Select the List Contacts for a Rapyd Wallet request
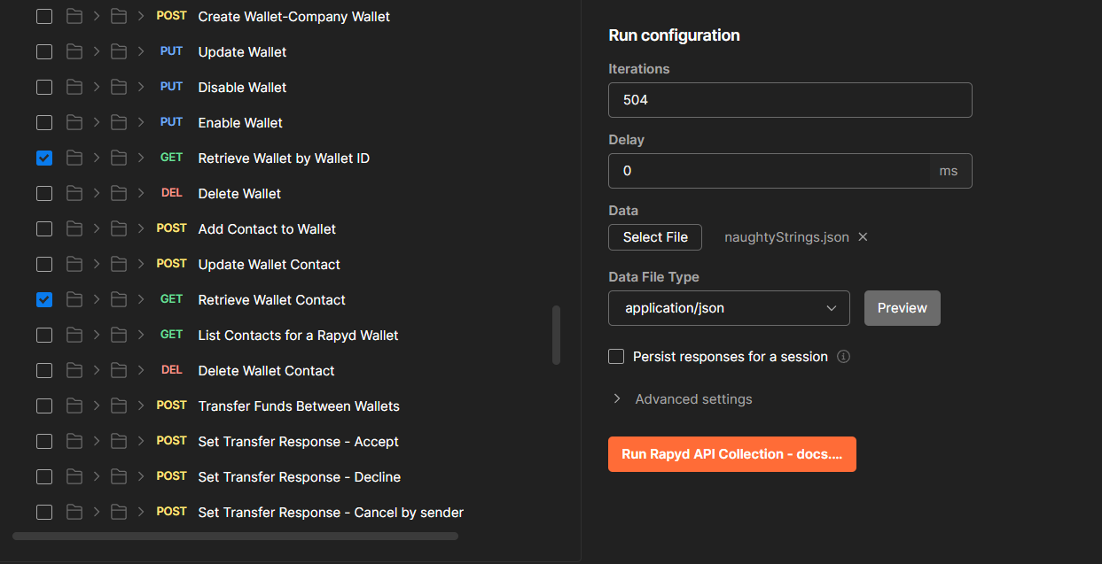The width and height of the screenshot is (1102, 564). pos(298,335)
